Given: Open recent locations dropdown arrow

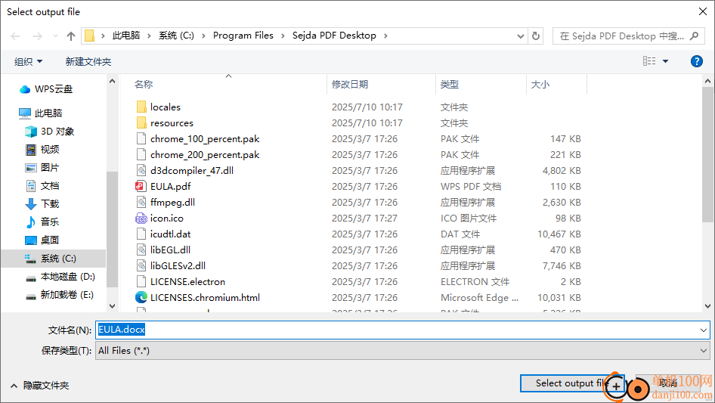Looking at the screenshot, I should click(x=55, y=36).
